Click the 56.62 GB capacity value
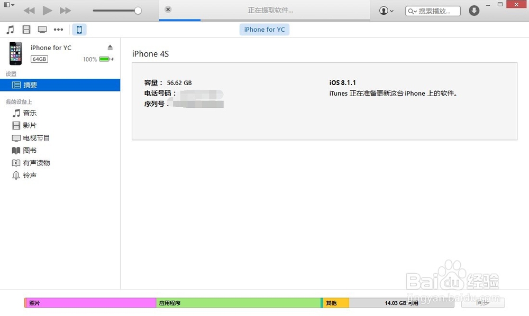The image size is (529, 316). (x=179, y=83)
